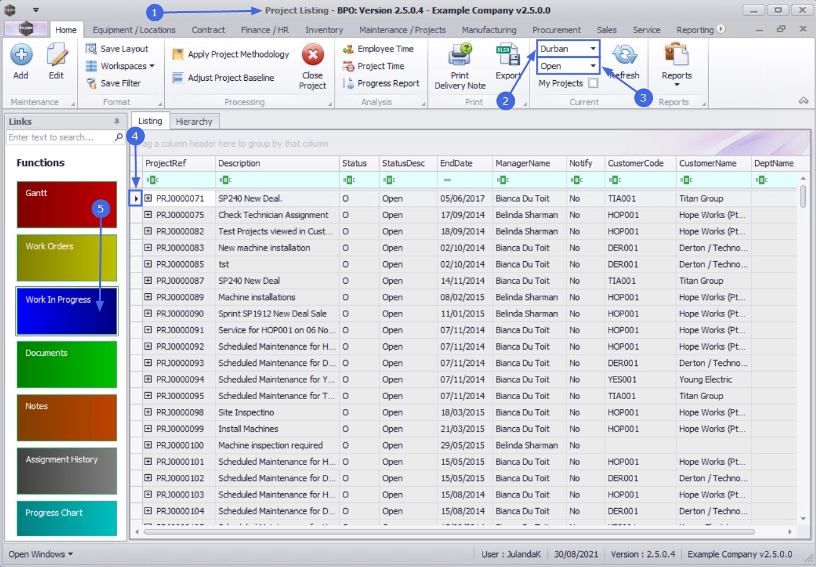This screenshot has height=567, width=816.
Task: Expand project PRJ0000100 row
Action: click(149, 445)
